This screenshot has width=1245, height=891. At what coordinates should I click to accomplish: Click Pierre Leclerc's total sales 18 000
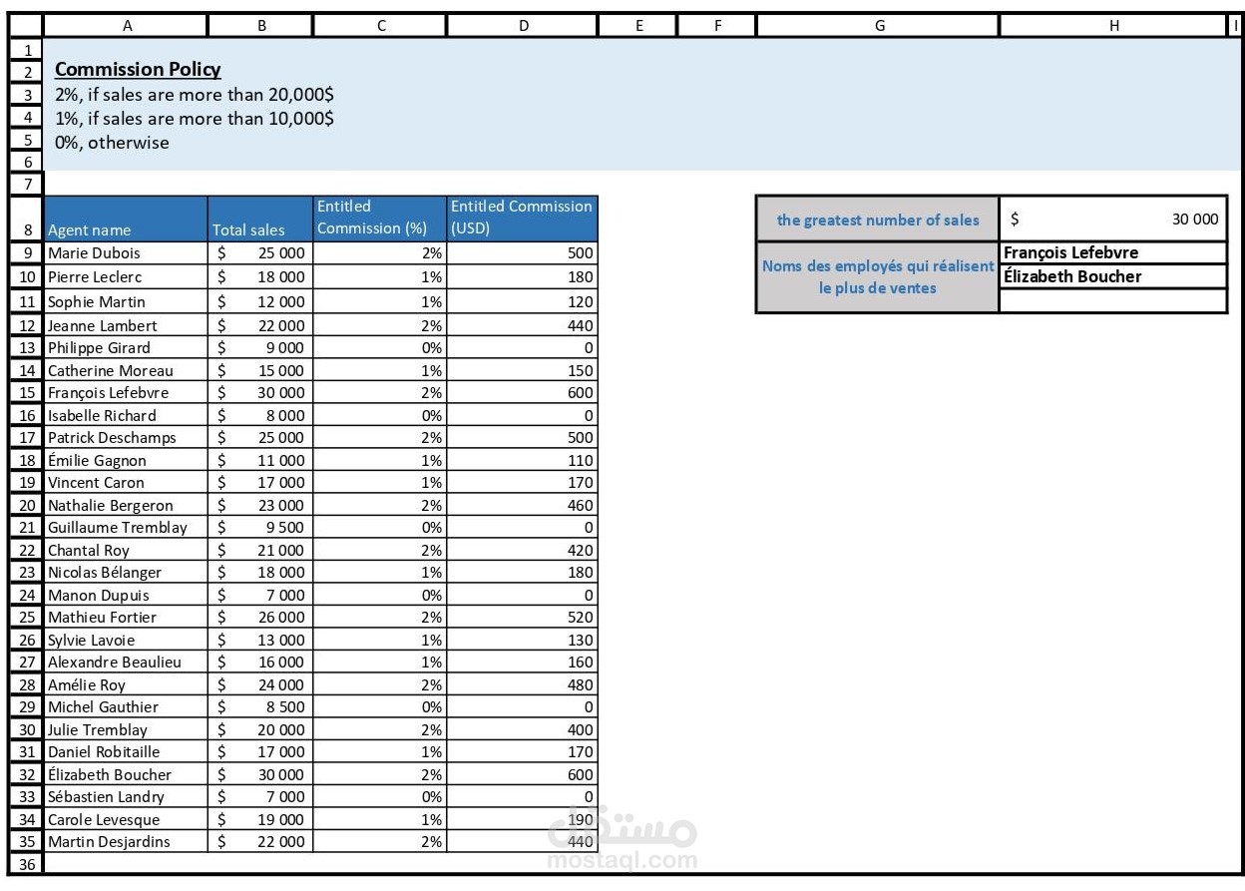(x=261, y=276)
